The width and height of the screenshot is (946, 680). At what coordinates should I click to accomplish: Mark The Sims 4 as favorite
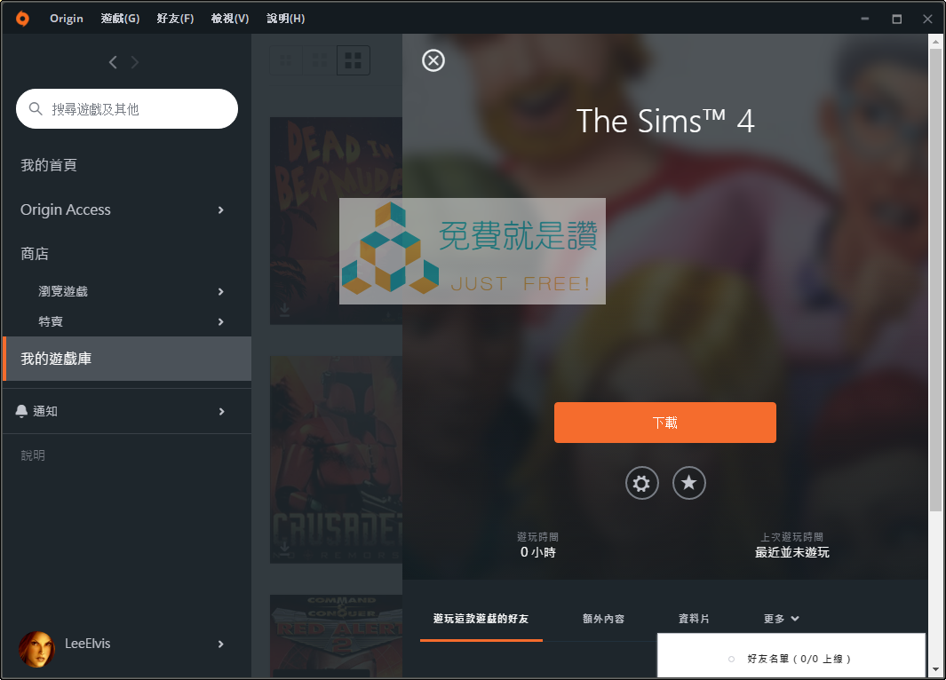(x=688, y=483)
